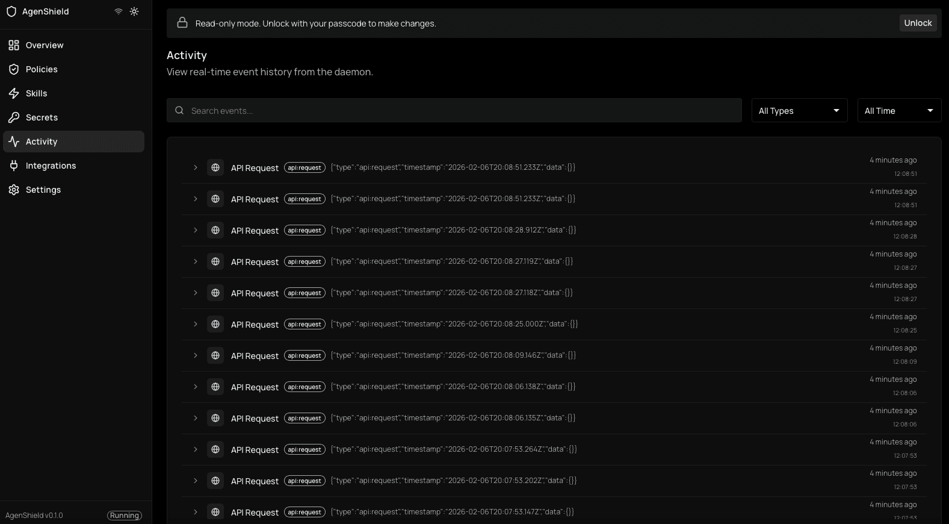The width and height of the screenshot is (949, 524).
Task: Click the AgenShield v0.1.0 version text
Action: 34,516
